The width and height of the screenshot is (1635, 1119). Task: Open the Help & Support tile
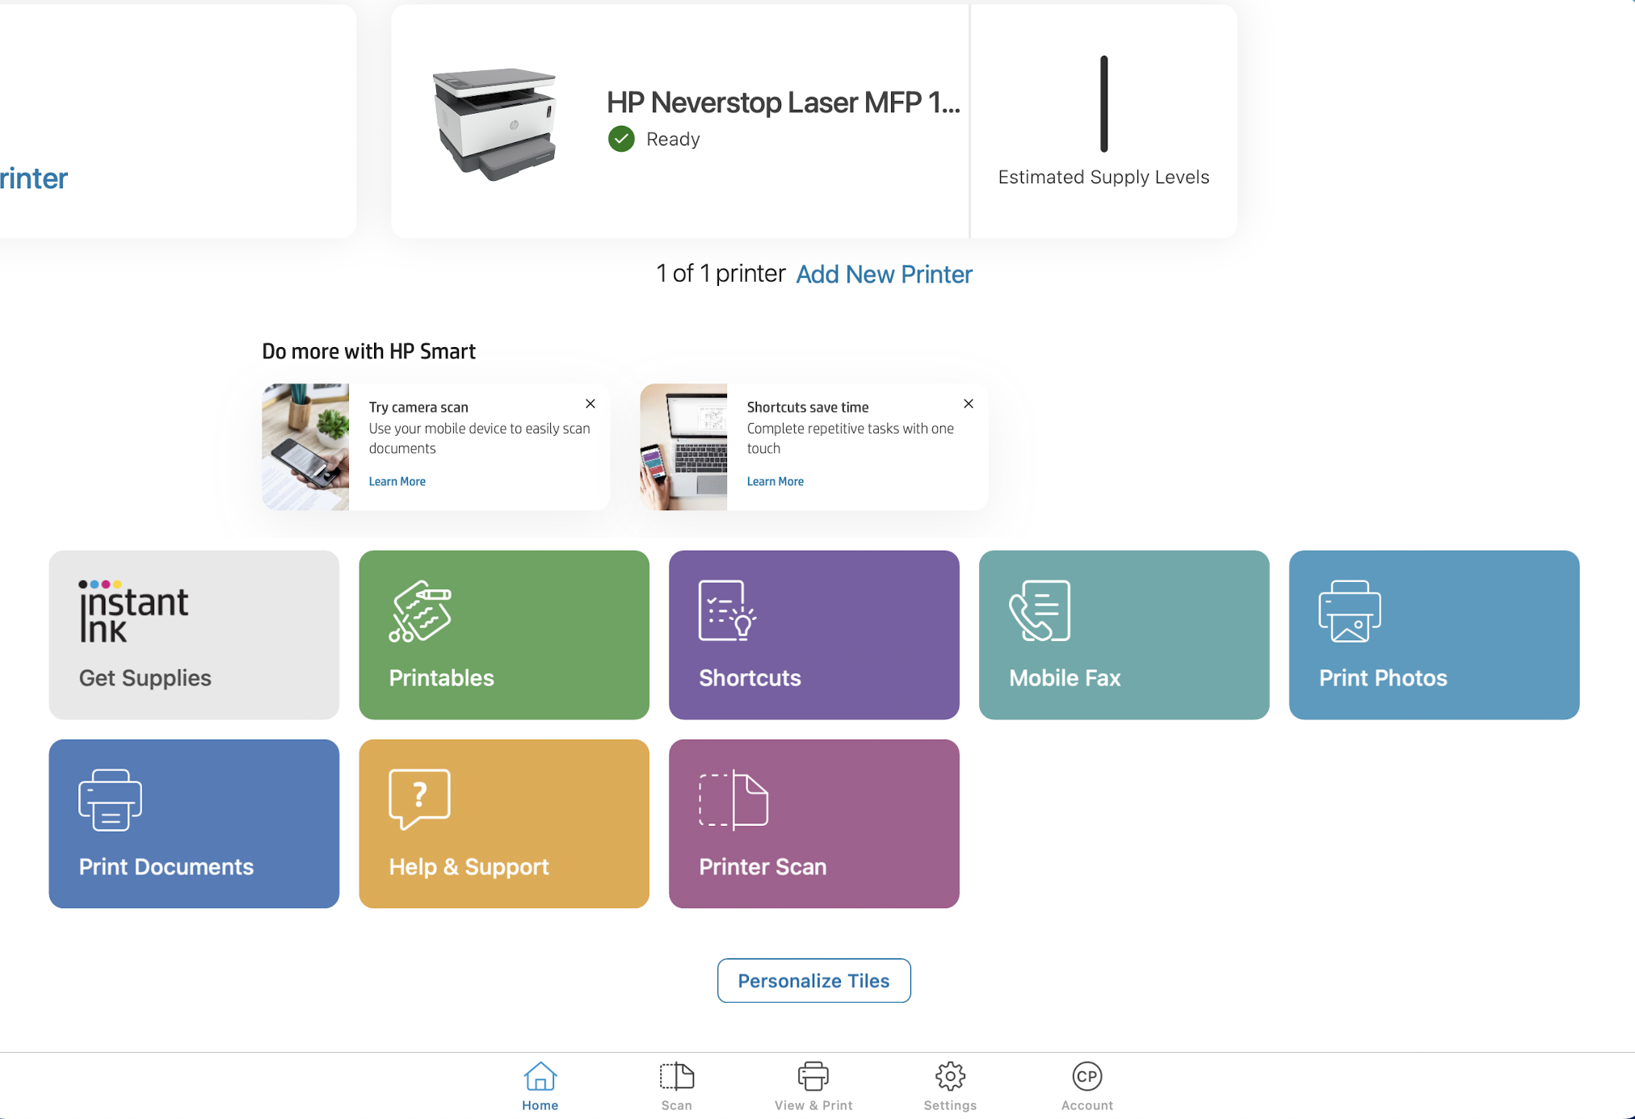coord(503,824)
